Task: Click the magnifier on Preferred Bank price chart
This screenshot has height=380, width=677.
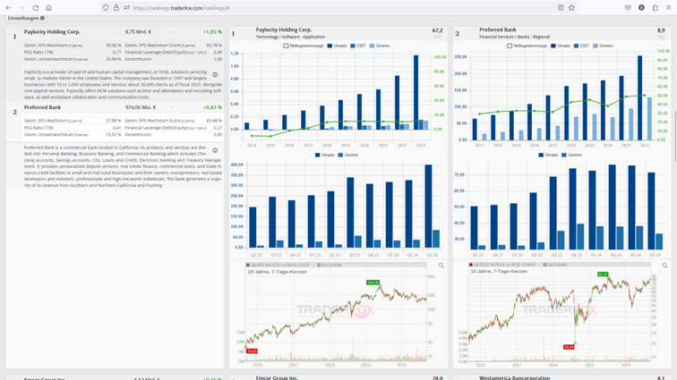Action: tap(664, 266)
